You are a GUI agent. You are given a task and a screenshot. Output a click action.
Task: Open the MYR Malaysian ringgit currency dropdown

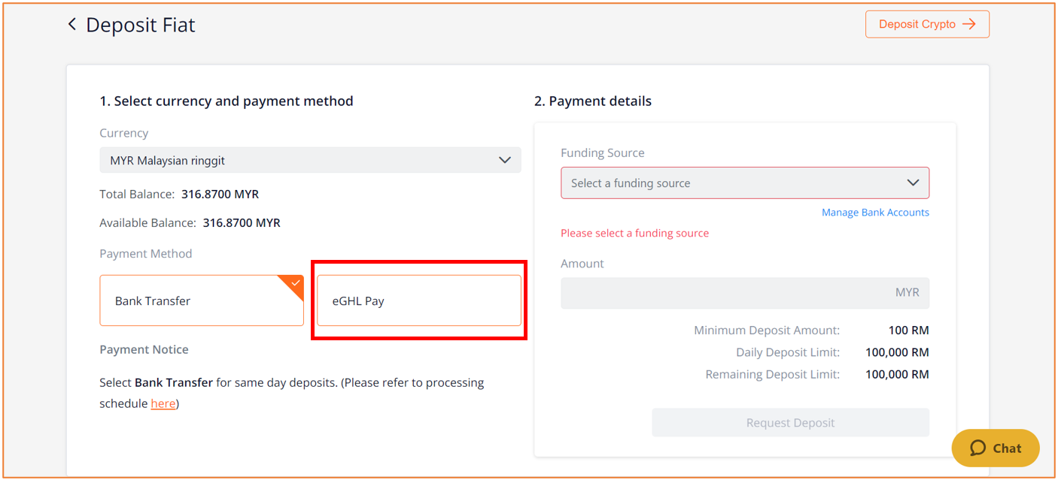310,160
